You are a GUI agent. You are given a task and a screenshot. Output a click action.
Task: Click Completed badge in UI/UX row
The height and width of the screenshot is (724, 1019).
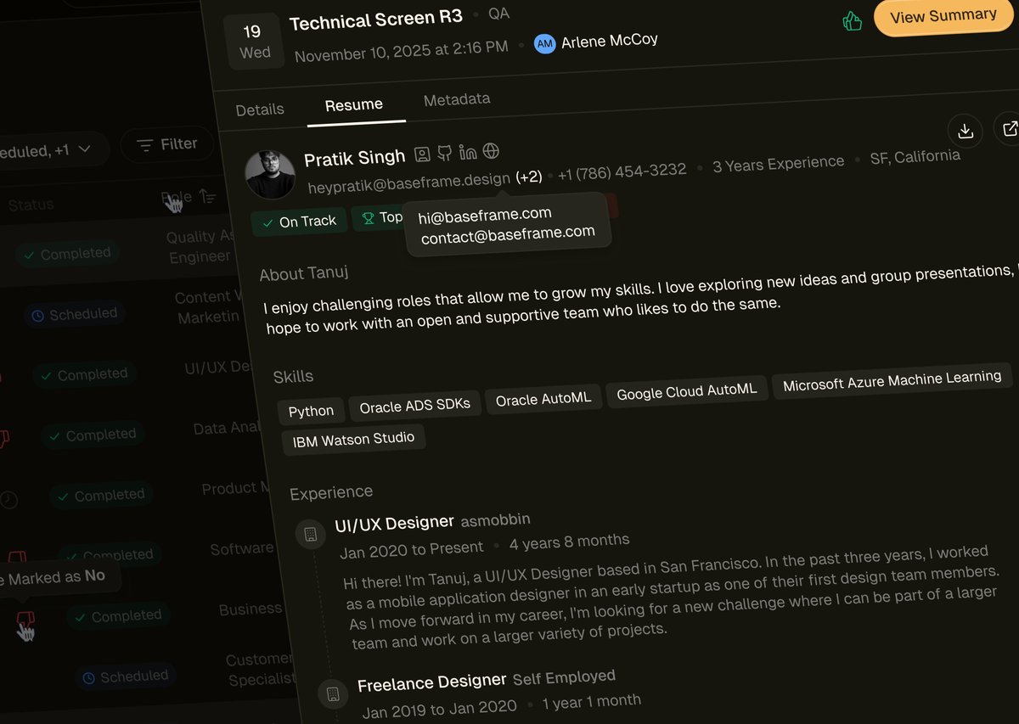83,374
